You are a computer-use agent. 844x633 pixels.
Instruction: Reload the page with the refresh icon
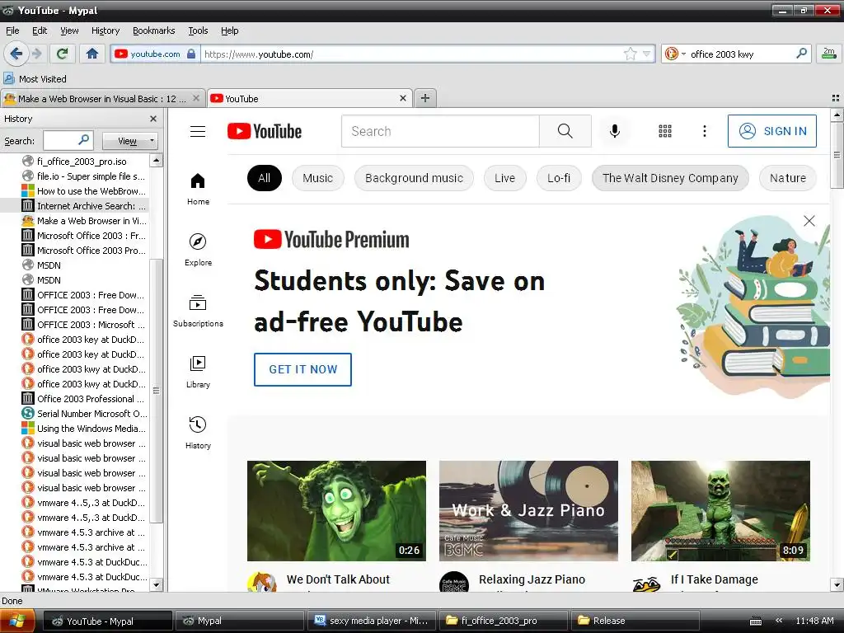click(63, 54)
